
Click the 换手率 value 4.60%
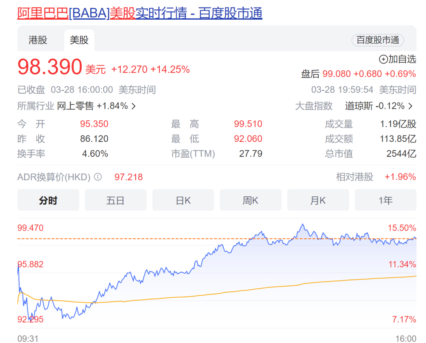coord(95,154)
